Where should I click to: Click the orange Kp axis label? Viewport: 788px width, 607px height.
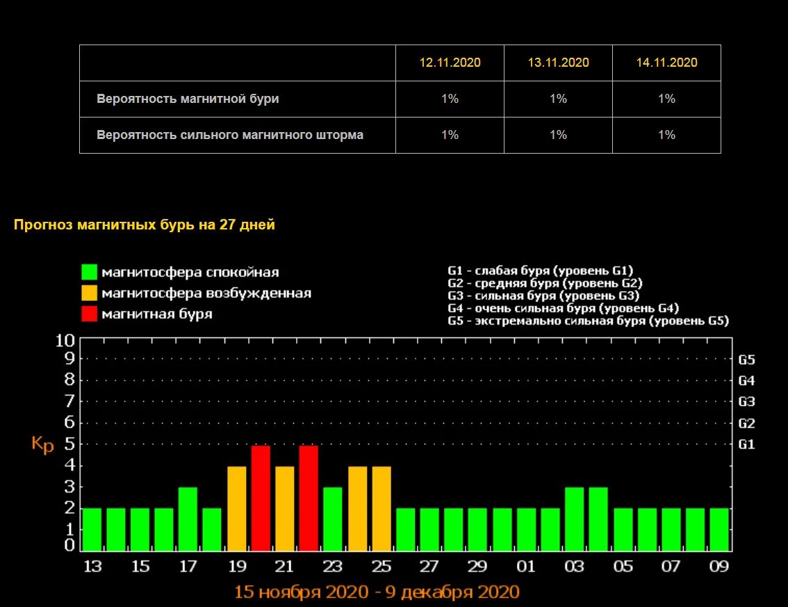coord(42,444)
